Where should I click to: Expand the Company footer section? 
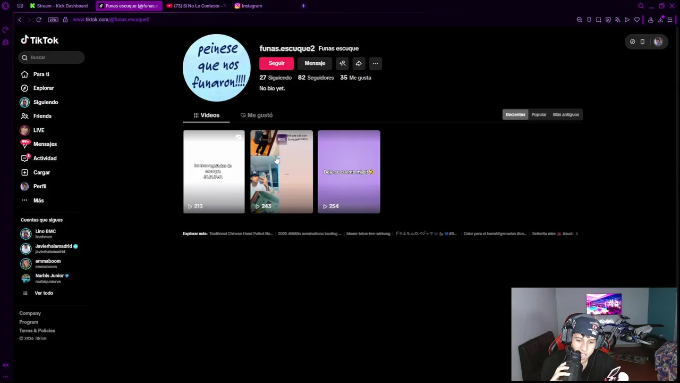point(30,313)
